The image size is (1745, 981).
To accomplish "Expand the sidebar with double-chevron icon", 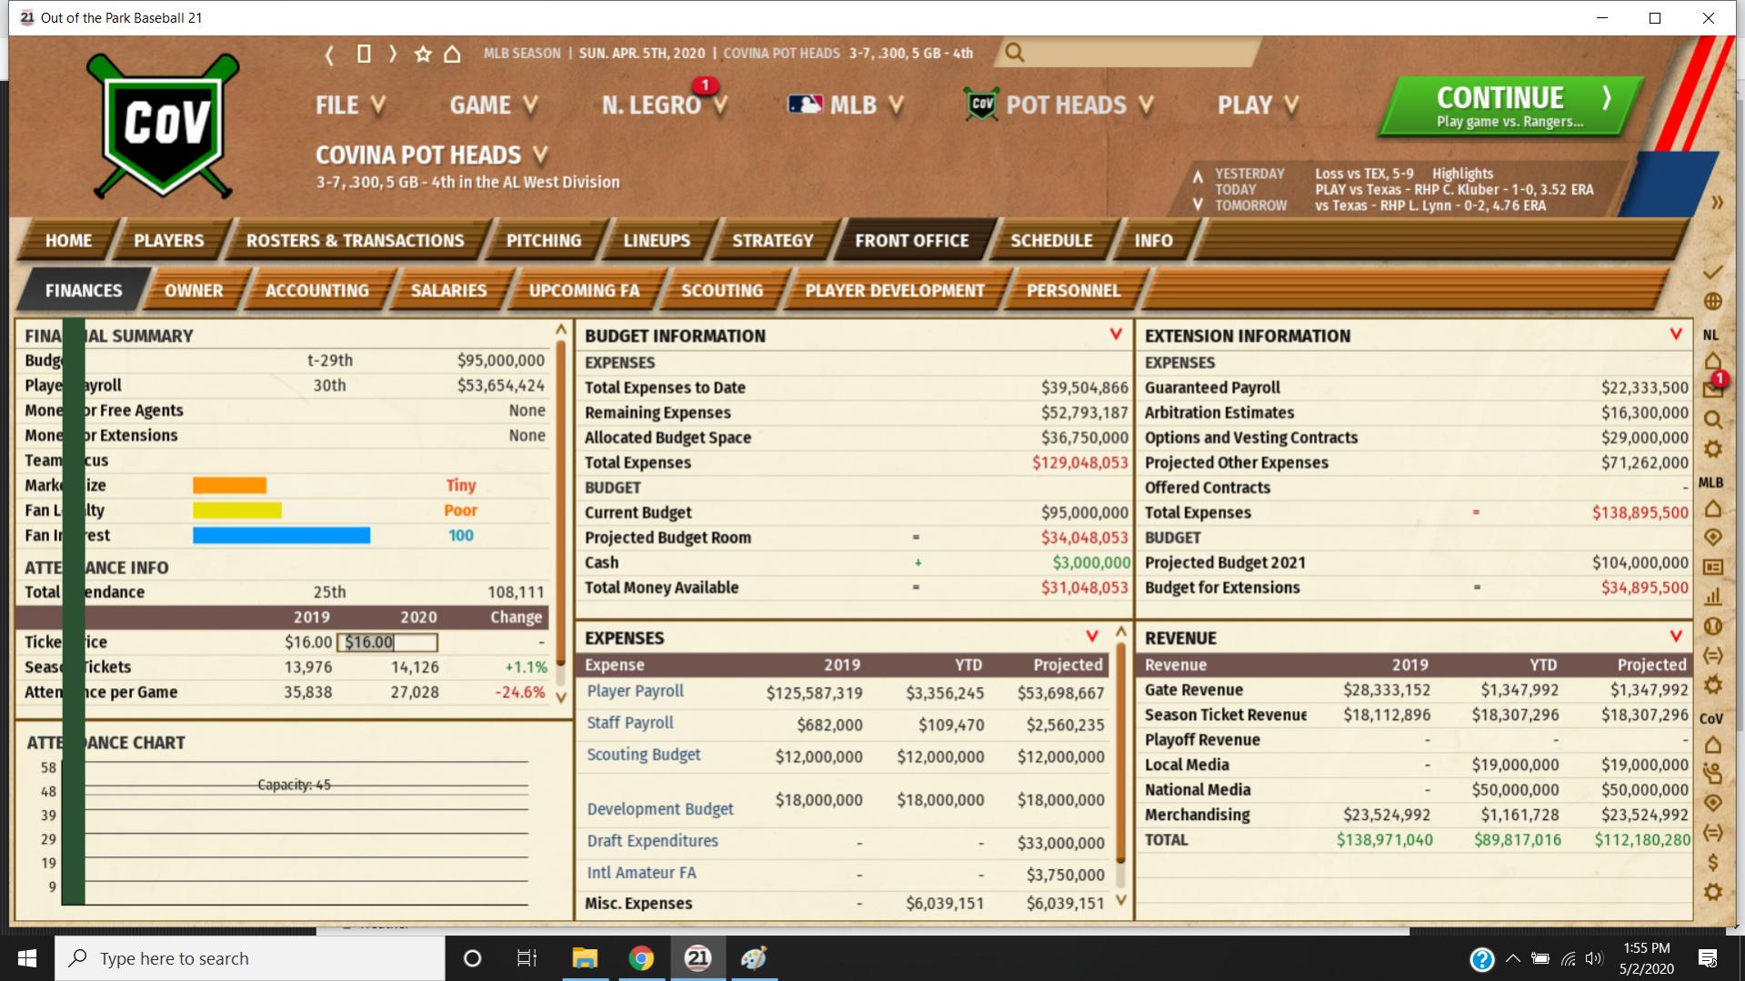I will (1717, 203).
